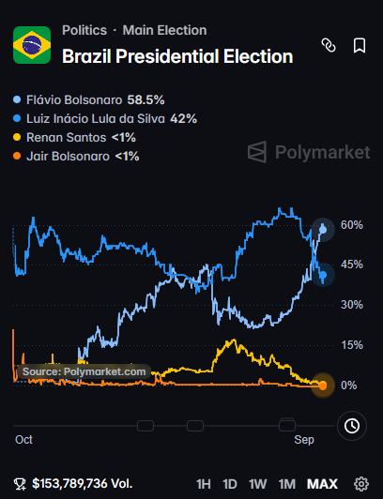Click Flávio Bolsonaro legend entry
This screenshot has width=383, height=499.
[89, 100]
